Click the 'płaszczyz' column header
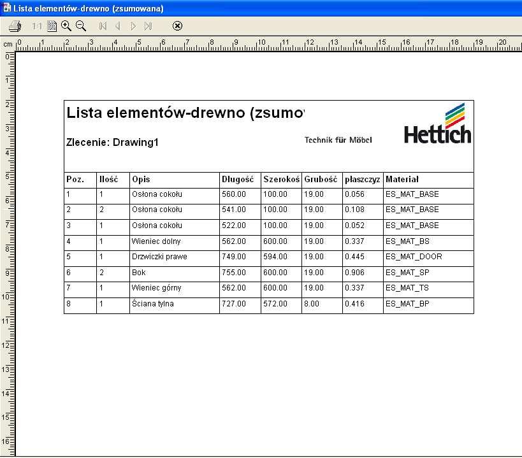The image size is (522, 458). [x=363, y=179]
